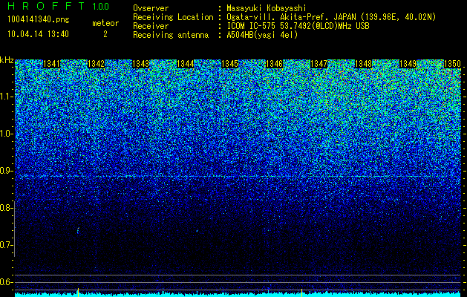Click the Receiver field label

coord(151,26)
